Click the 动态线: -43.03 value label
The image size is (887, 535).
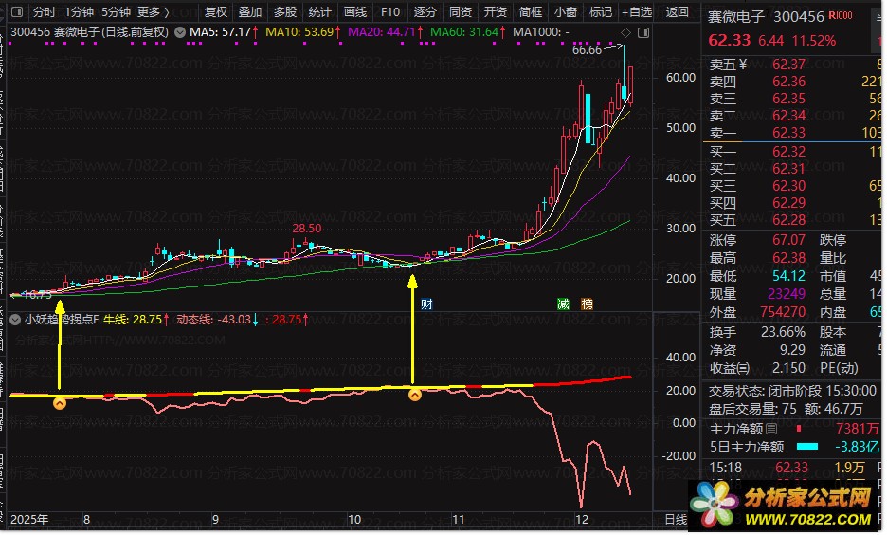[x=218, y=320]
